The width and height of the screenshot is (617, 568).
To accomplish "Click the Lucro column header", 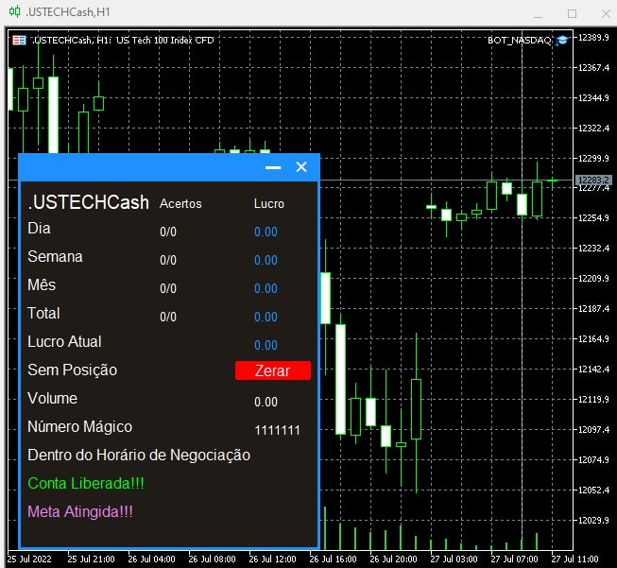I will coord(269,203).
